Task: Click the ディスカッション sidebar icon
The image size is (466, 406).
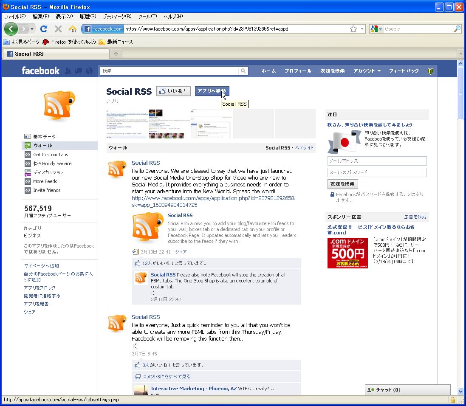Action: (x=28, y=172)
